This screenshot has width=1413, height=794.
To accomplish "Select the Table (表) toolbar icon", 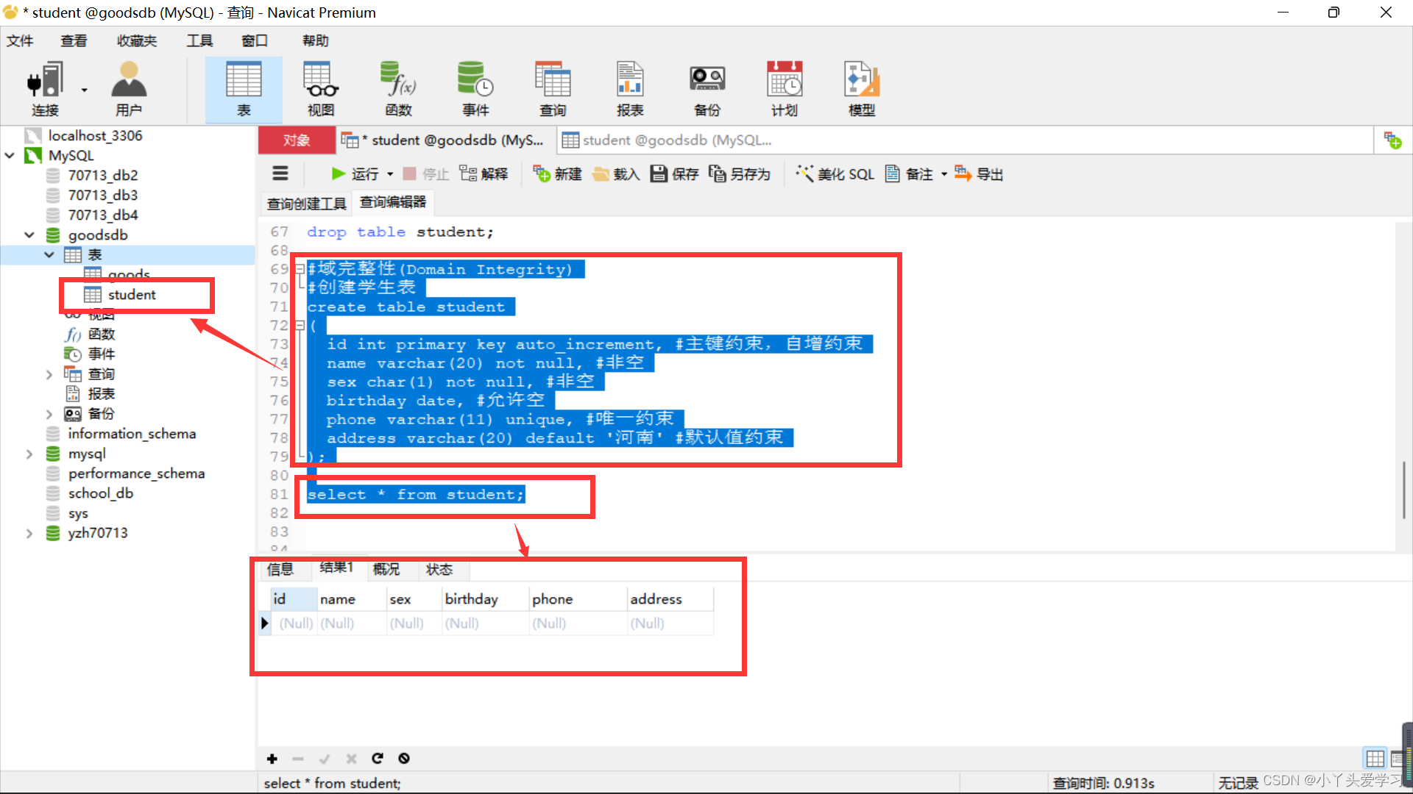I will coord(244,90).
